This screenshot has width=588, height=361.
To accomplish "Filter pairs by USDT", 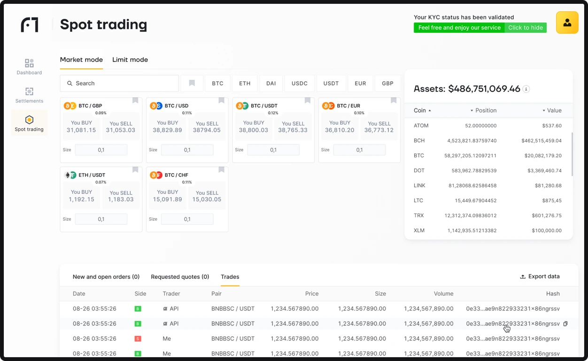I will pyautogui.click(x=331, y=83).
